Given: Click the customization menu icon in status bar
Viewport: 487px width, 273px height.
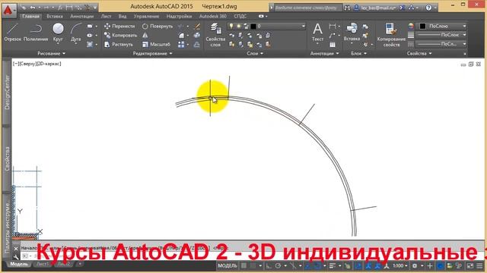Looking at the screenshot, I should 479,265.
